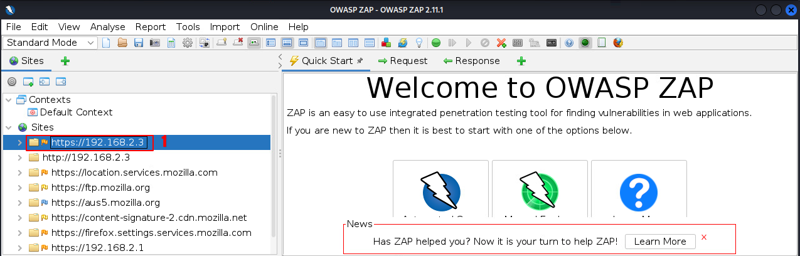Switch to the Response tab
800x256 pixels.
(471, 61)
